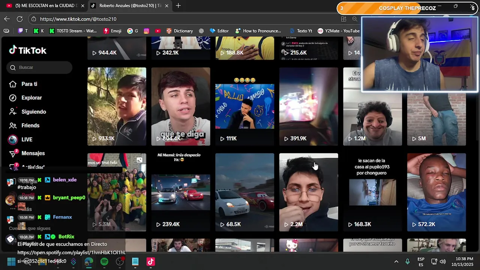Click the Para ti home icon
Viewport: 480px width, 270px height.
(x=13, y=84)
